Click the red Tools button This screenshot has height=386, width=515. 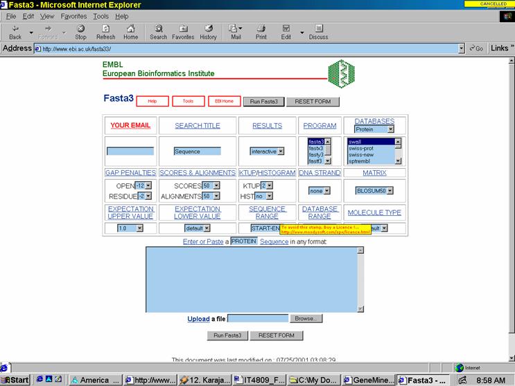point(189,101)
